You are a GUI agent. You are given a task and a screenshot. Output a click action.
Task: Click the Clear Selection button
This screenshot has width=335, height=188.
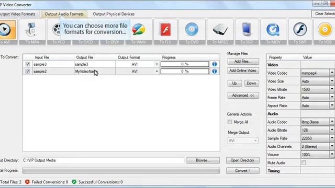point(323,14)
